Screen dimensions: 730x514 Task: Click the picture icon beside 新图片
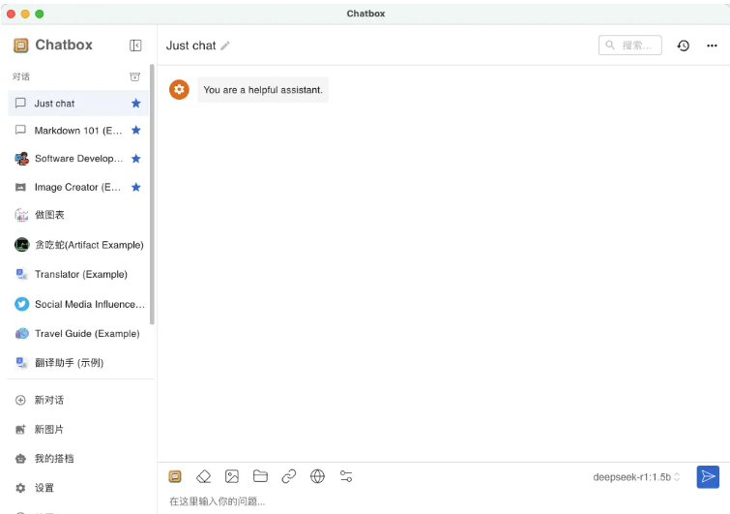(x=20, y=429)
